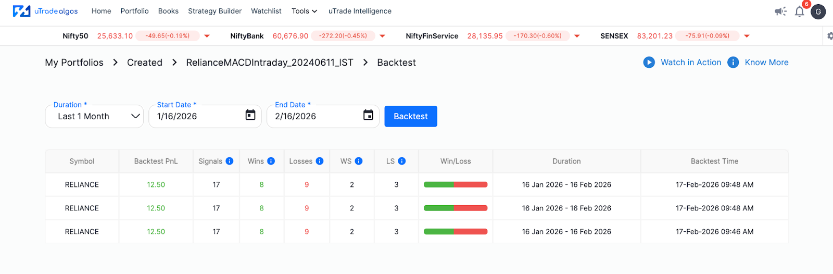
Task: Click the SENSEX value 83,201.23
Action: 655,36
